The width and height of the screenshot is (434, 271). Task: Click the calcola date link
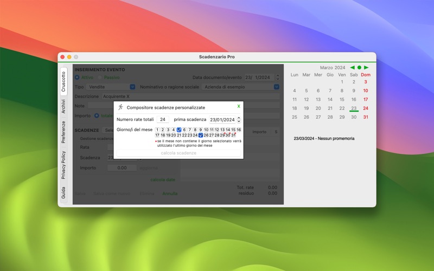(x=163, y=180)
